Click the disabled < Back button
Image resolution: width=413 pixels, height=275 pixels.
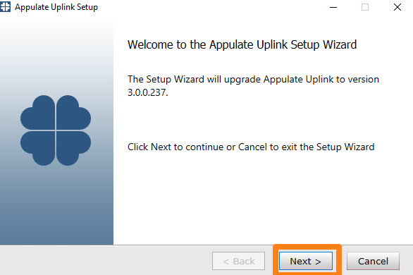click(238, 261)
